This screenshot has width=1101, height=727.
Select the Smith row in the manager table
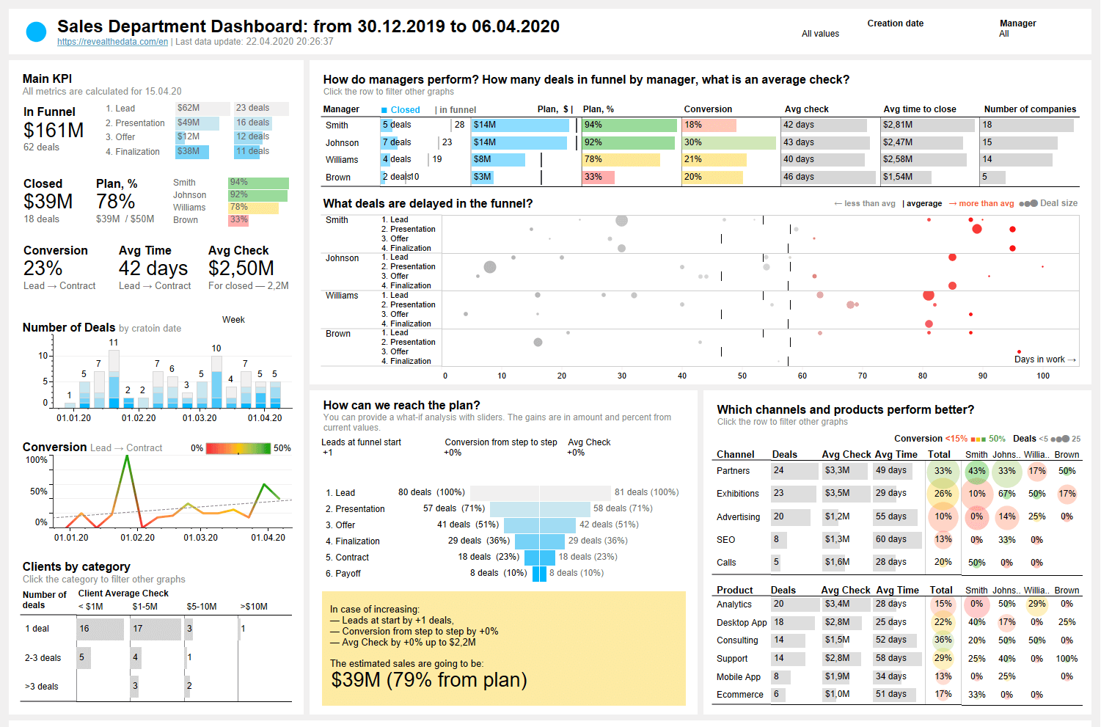700,125
